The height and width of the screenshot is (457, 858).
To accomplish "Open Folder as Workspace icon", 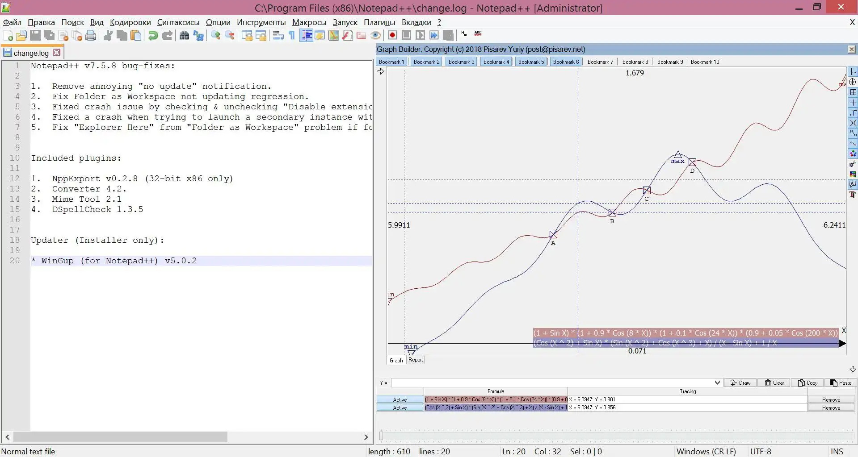I will [x=362, y=36].
